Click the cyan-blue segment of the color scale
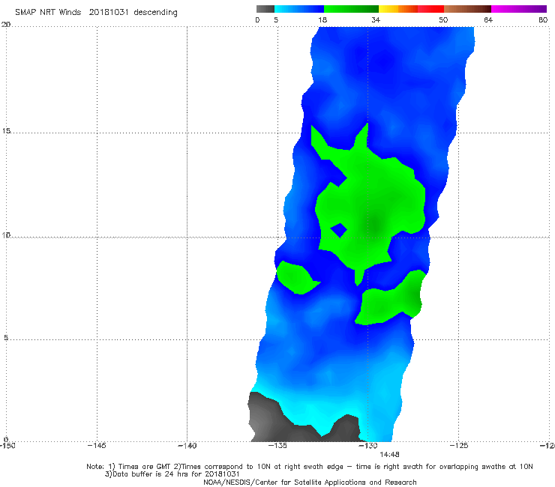The height and width of the screenshot is (487, 555). pyautogui.click(x=299, y=9)
